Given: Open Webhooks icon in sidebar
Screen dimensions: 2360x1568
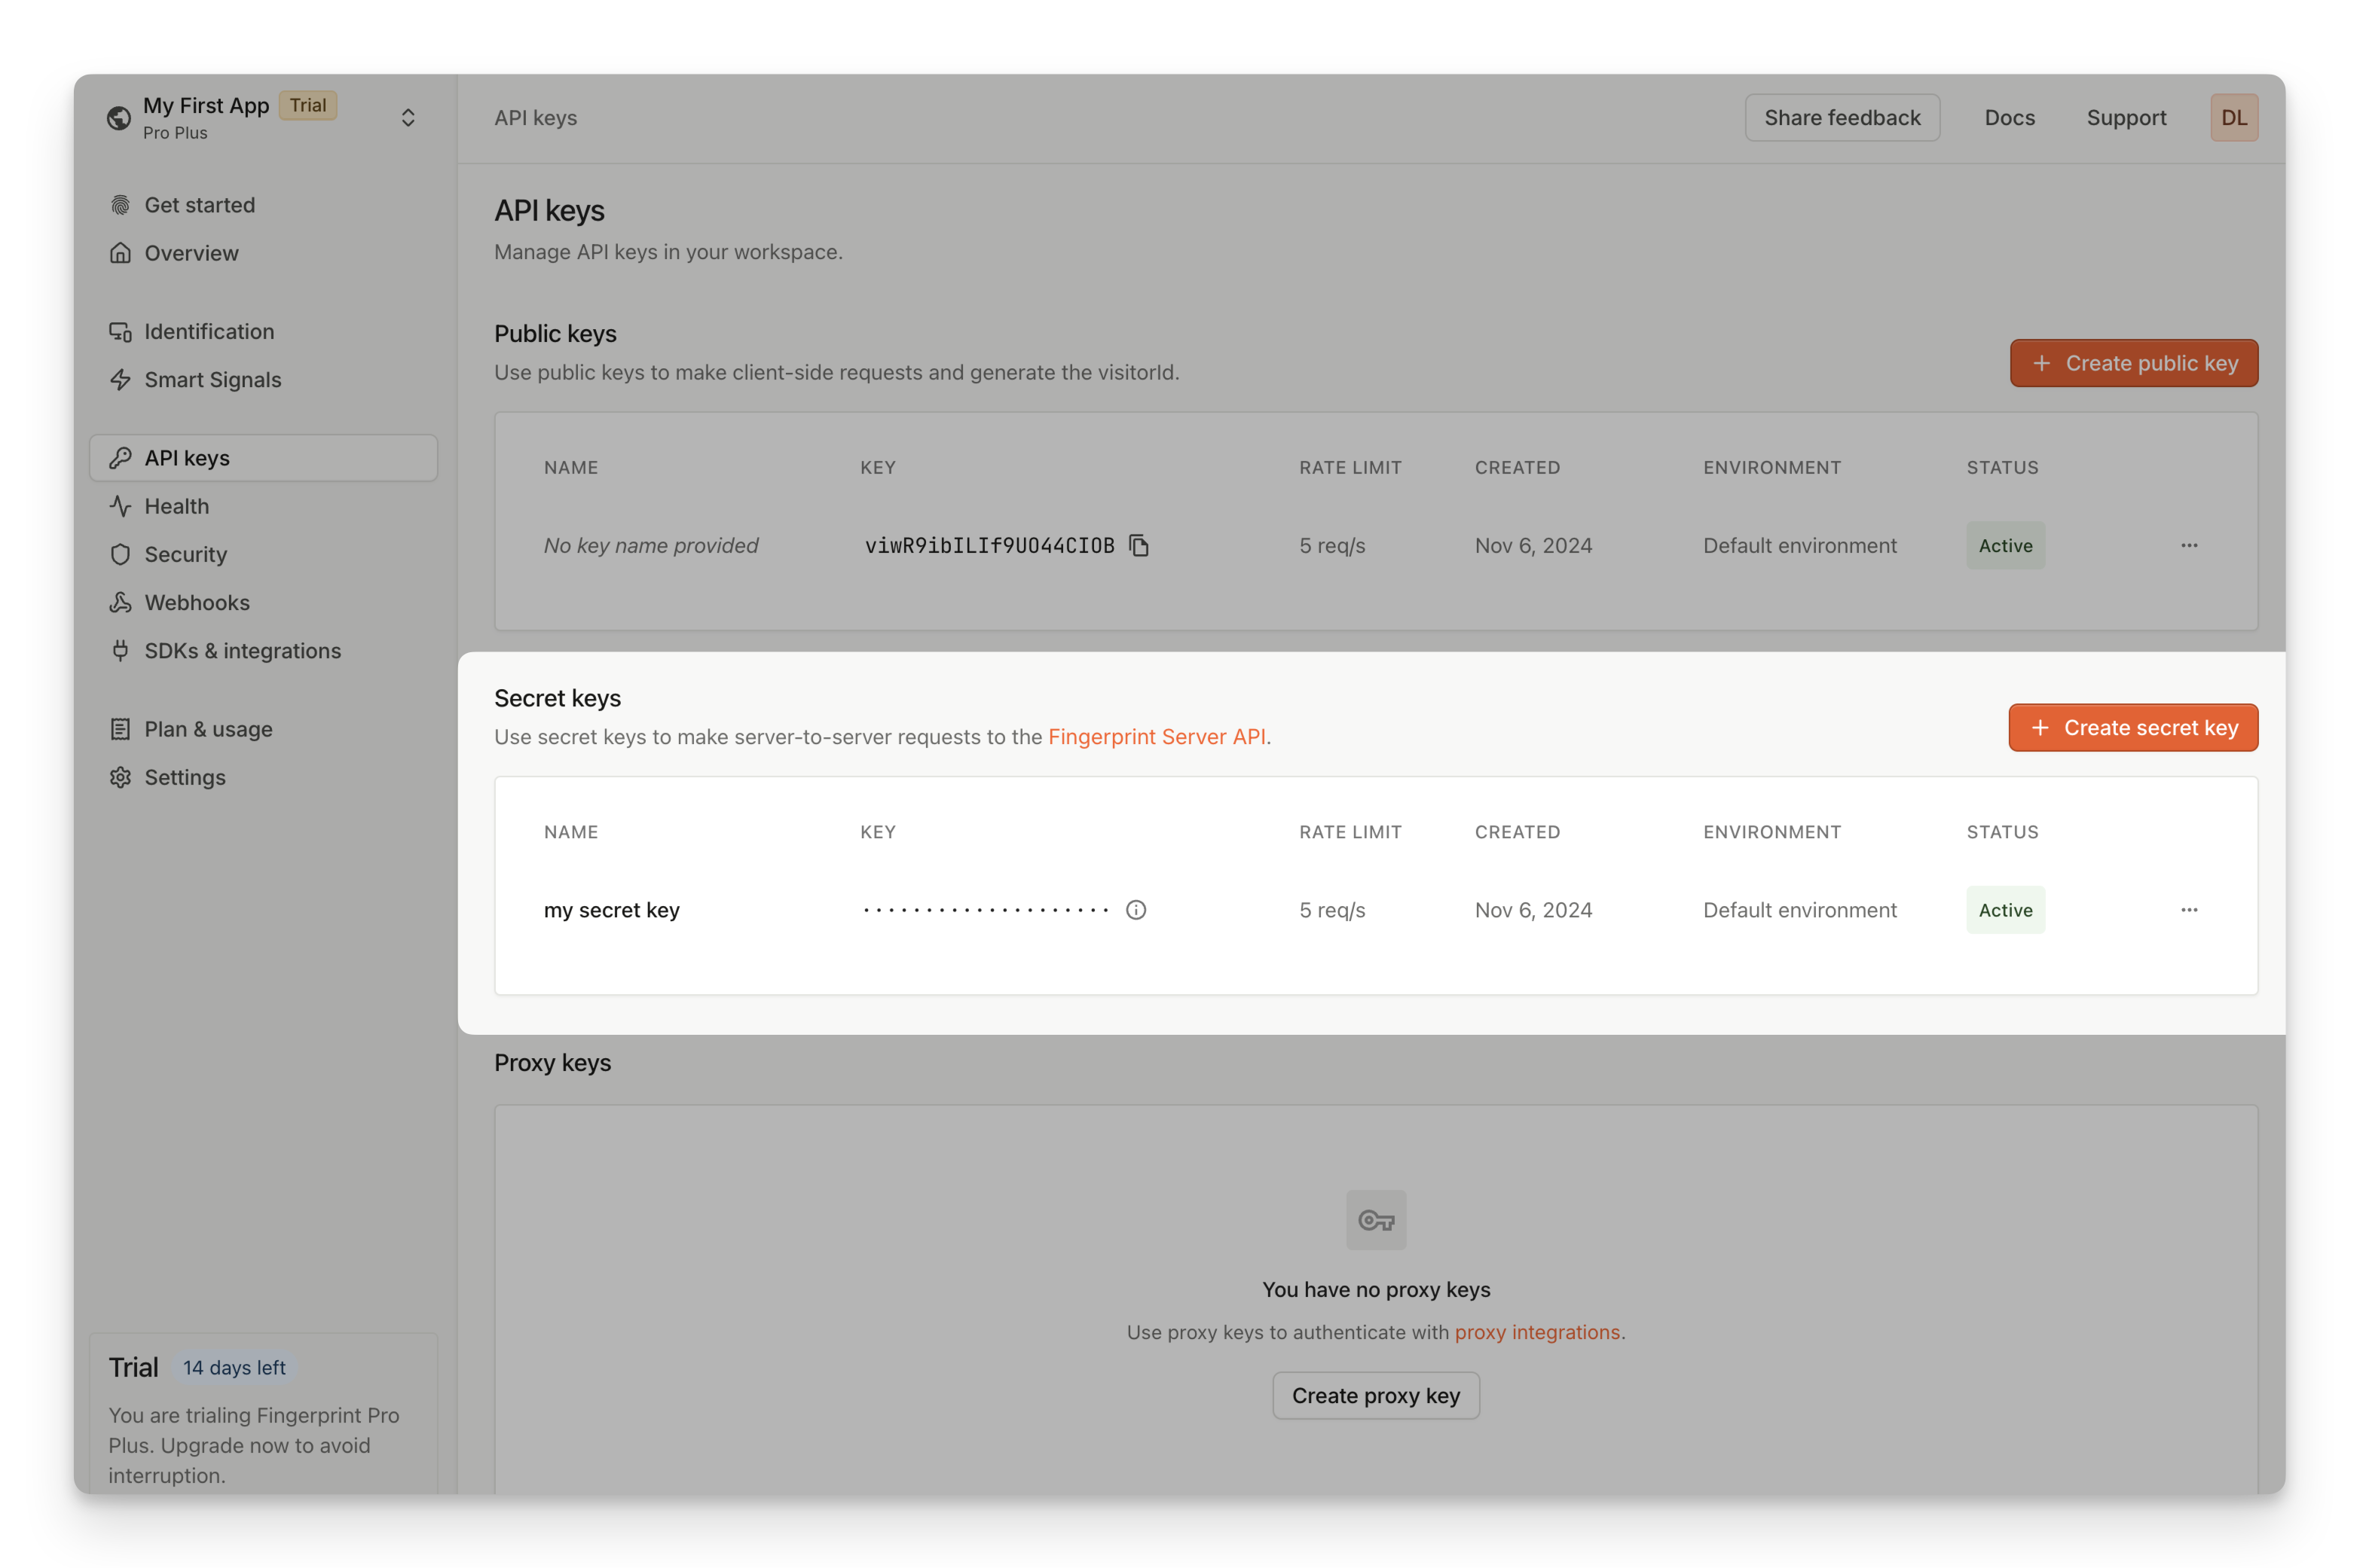Looking at the screenshot, I should (x=120, y=602).
